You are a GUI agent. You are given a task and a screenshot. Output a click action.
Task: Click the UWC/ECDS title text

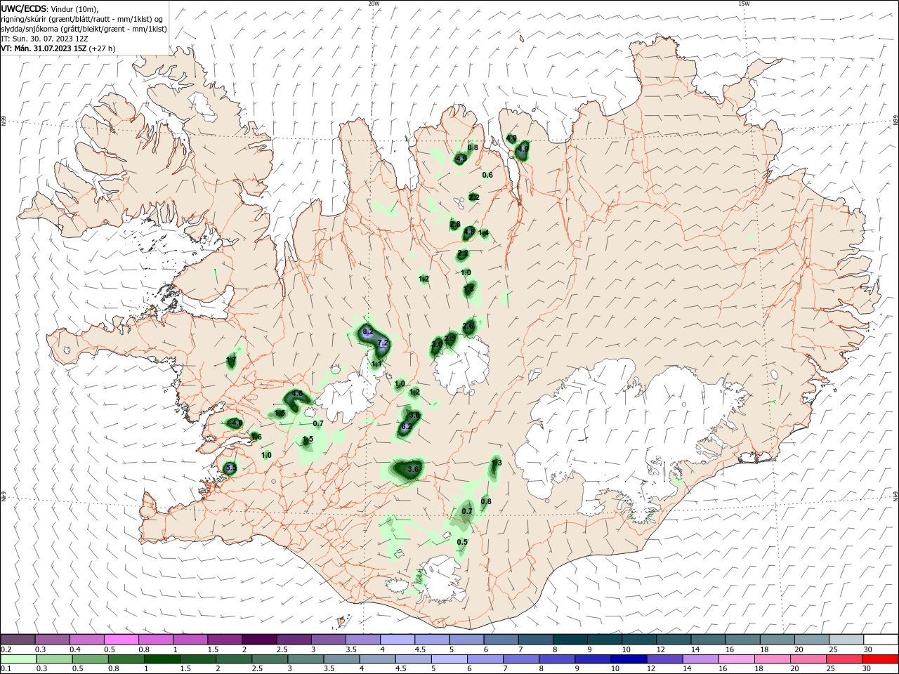tap(25, 8)
